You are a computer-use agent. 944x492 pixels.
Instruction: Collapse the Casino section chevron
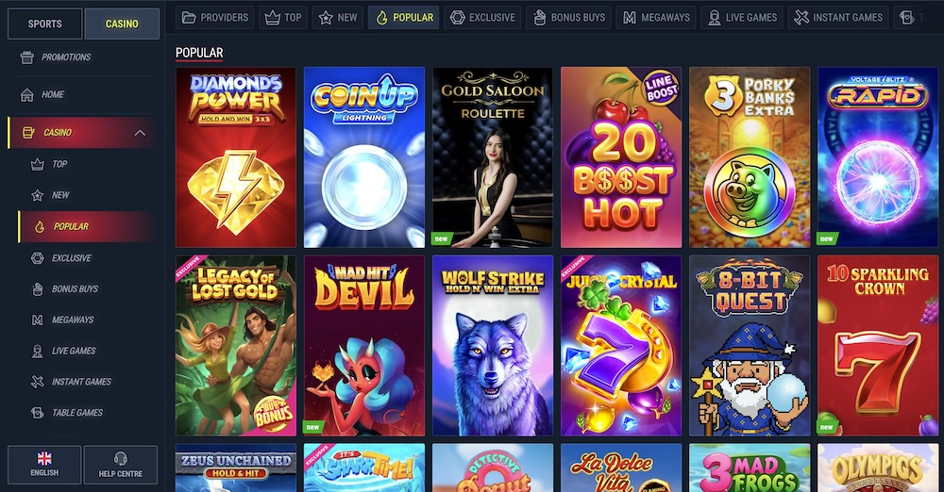pyautogui.click(x=140, y=132)
